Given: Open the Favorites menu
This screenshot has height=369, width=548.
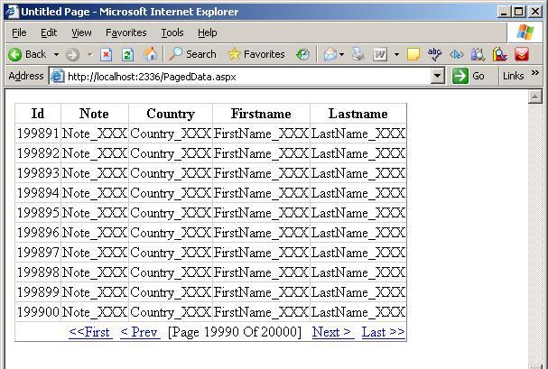Looking at the screenshot, I should coord(126,32).
